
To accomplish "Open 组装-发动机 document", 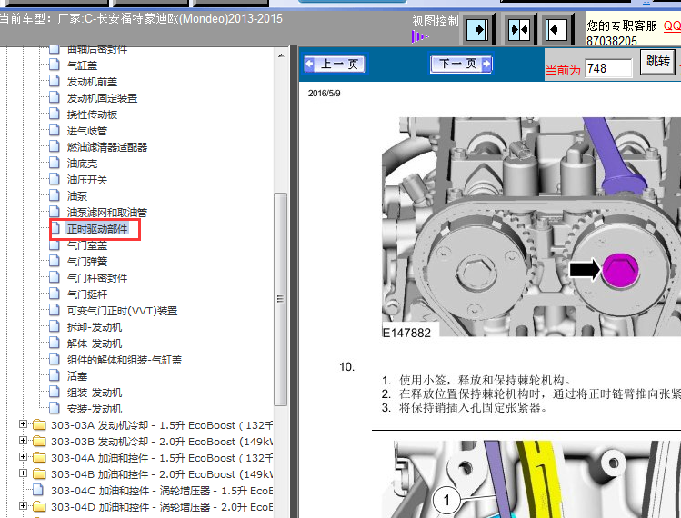I will coord(95,393).
